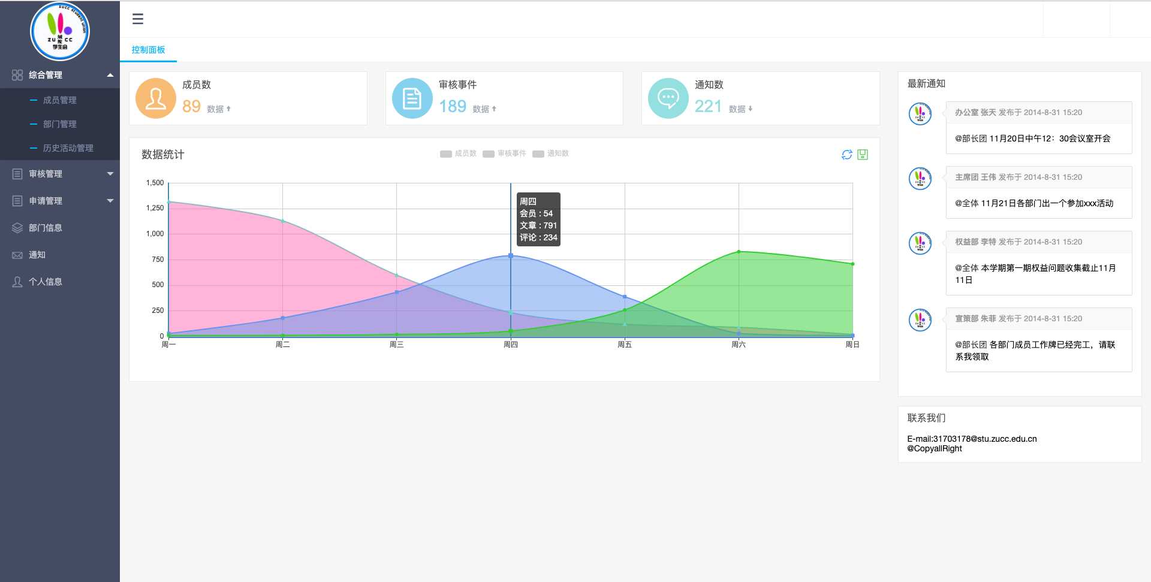Click the 周六 peak point on green curve

coord(739,252)
